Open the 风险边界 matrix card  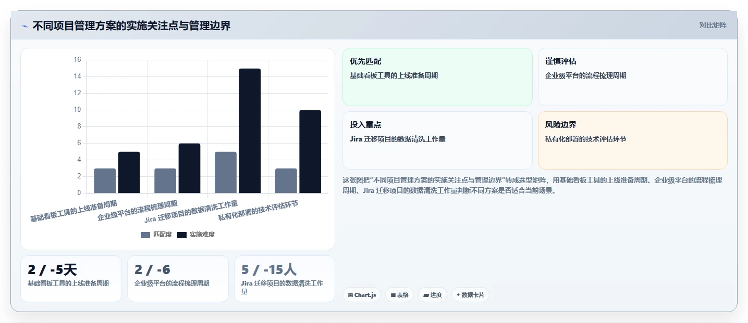[x=632, y=140]
